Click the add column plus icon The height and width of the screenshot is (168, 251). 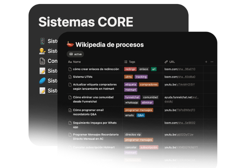tap(206, 62)
